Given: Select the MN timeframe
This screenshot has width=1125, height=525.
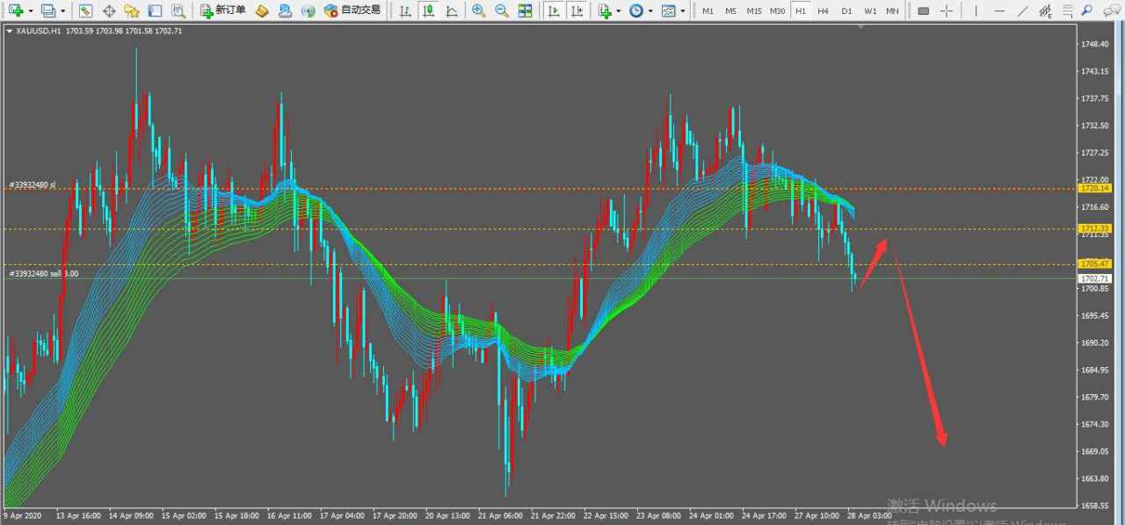Looking at the screenshot, I should click(x=892, y=11).
